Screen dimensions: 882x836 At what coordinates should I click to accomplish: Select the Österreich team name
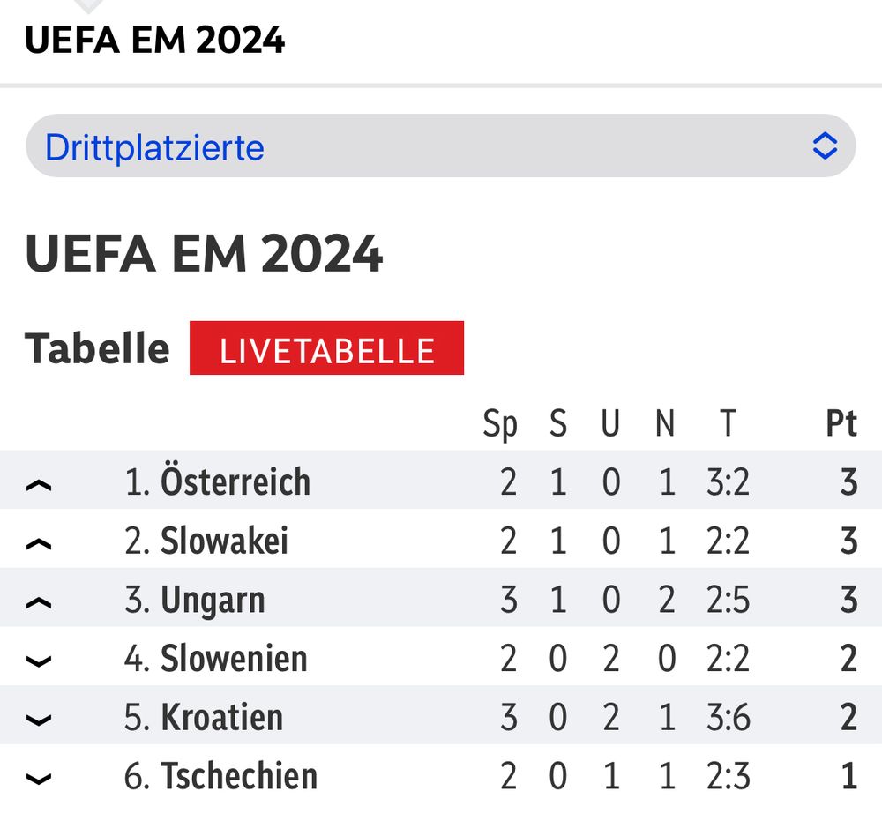coord(235,482)
